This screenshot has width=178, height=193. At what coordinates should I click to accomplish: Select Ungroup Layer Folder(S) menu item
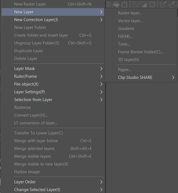tap(53, 43)
